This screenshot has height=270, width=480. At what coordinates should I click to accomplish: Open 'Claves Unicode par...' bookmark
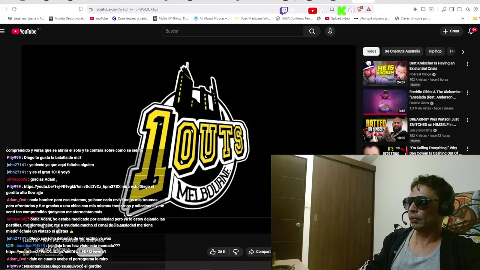click(412, 18)
